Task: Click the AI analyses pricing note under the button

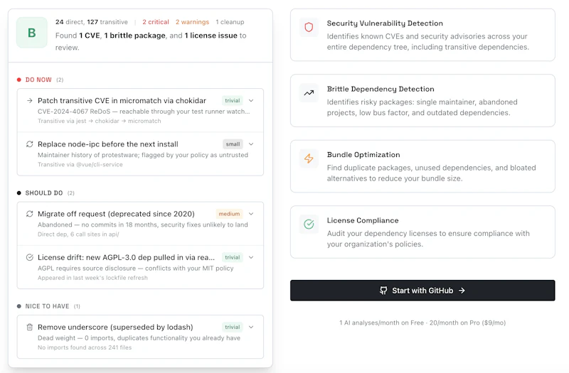Action: tap(422, 323)
